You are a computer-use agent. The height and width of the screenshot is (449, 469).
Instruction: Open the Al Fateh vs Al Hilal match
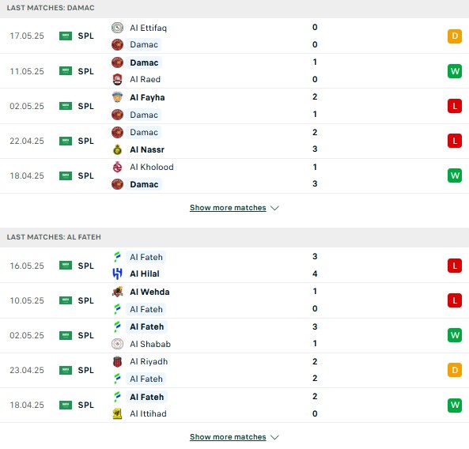point(234,265)
